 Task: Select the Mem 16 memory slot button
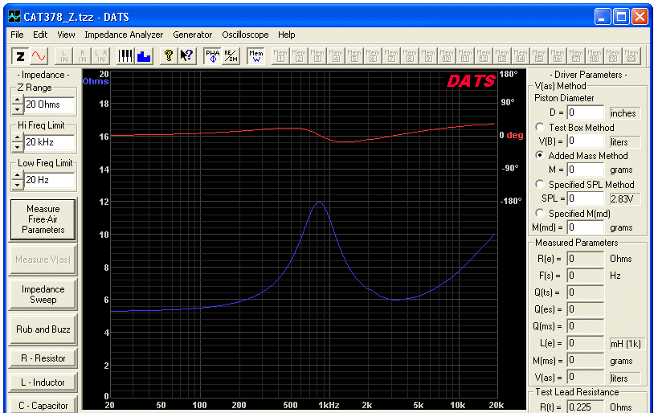point(558,55)
